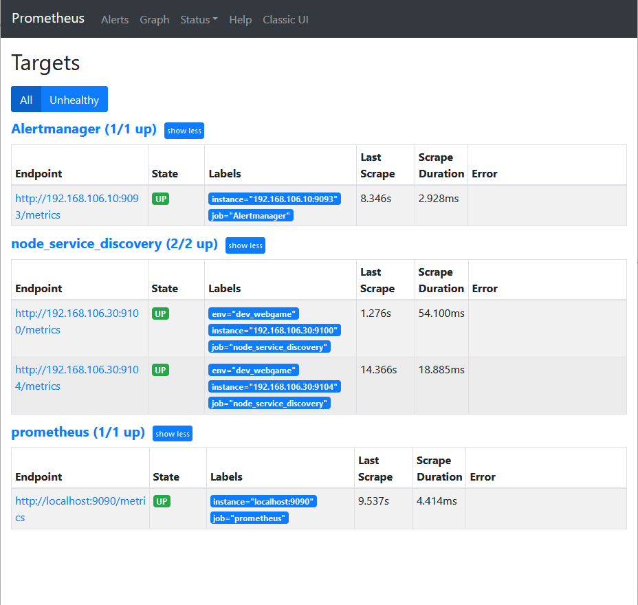Open the prometheus (1/1 up) heading link
The width and height of the screenshot is (638, 605).
coord(78,432)
